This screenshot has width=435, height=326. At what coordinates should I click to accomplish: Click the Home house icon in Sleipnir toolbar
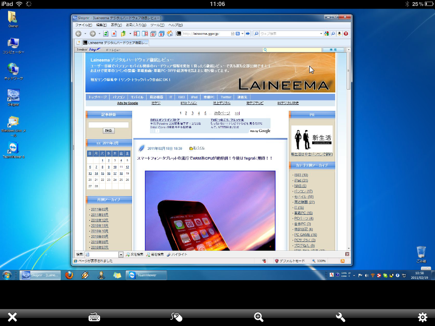tap(170, 34)
